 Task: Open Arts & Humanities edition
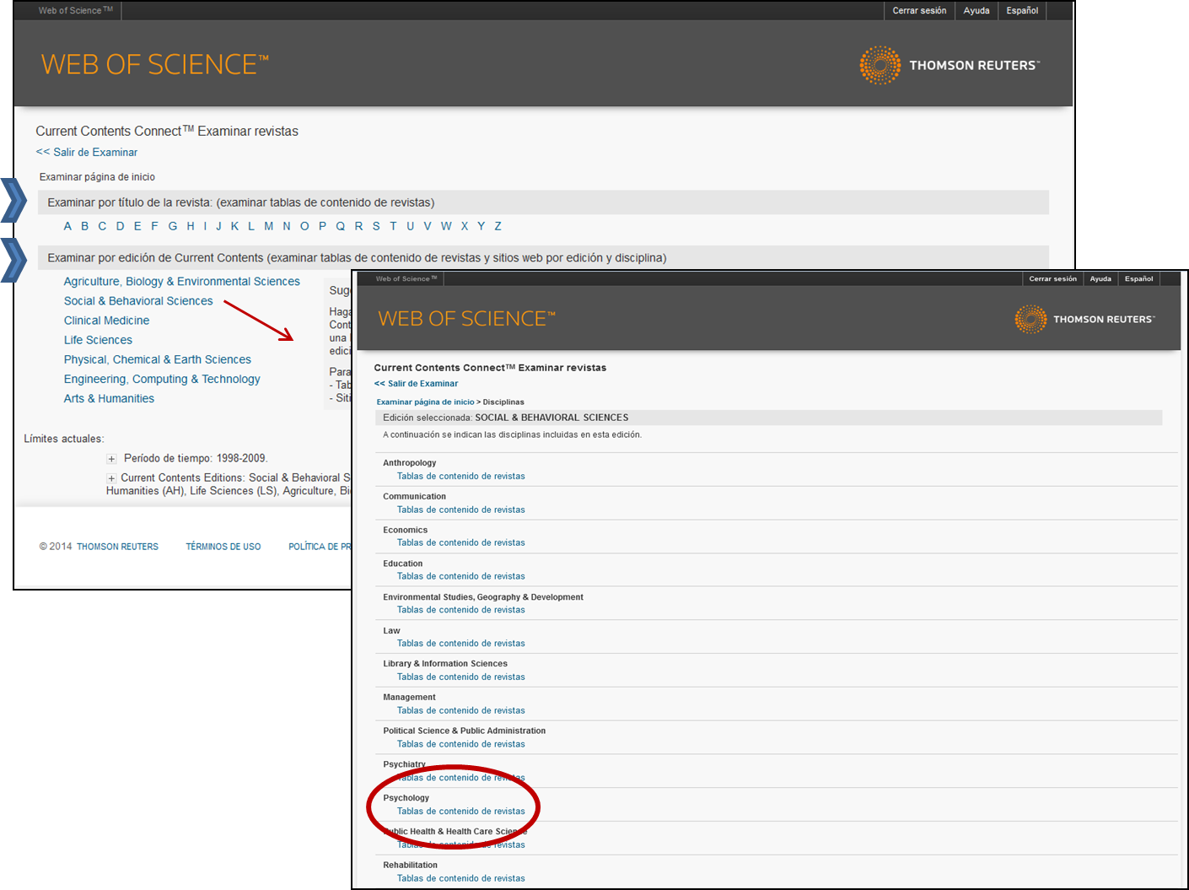coord(109,399)
